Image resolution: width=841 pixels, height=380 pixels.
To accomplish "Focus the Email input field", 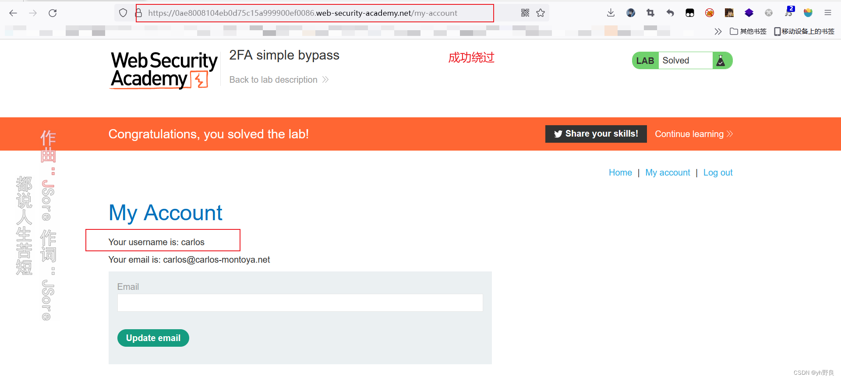I will click(300, 303).
